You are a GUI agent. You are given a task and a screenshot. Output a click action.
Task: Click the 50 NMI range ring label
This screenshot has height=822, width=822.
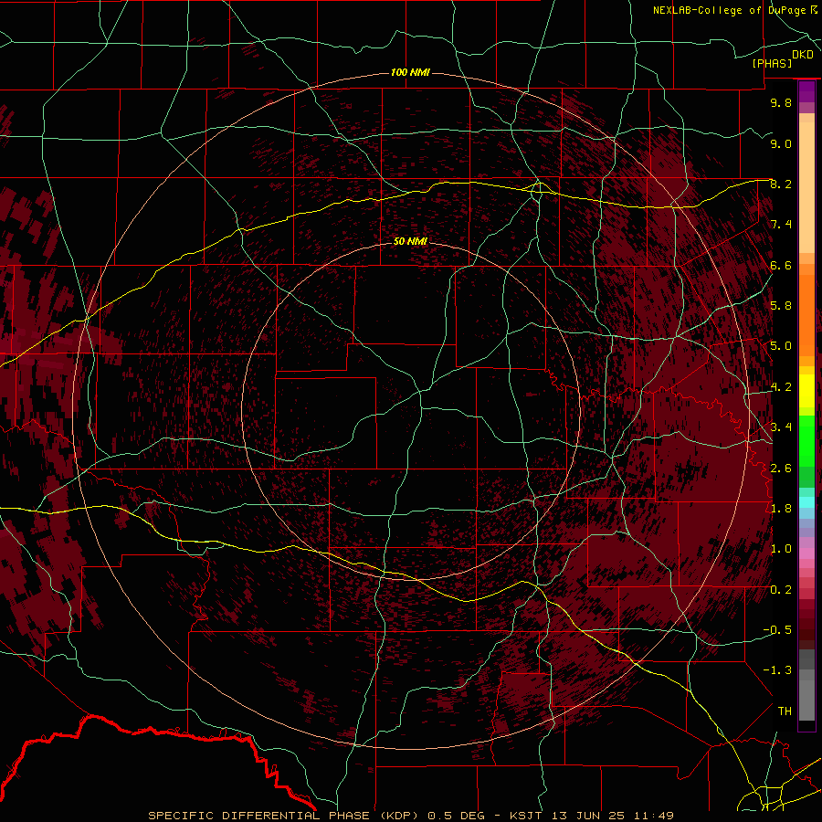[410, 241]
